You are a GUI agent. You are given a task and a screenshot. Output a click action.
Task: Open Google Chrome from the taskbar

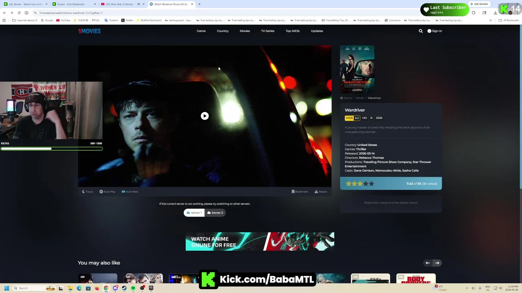(x=106, y=288)
